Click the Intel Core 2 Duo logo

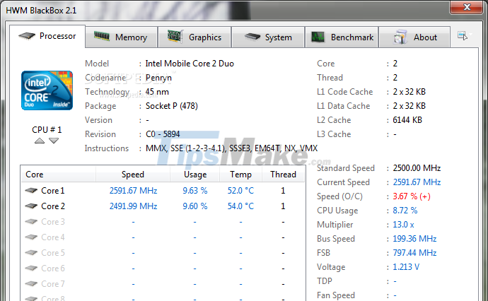point(47,90)
